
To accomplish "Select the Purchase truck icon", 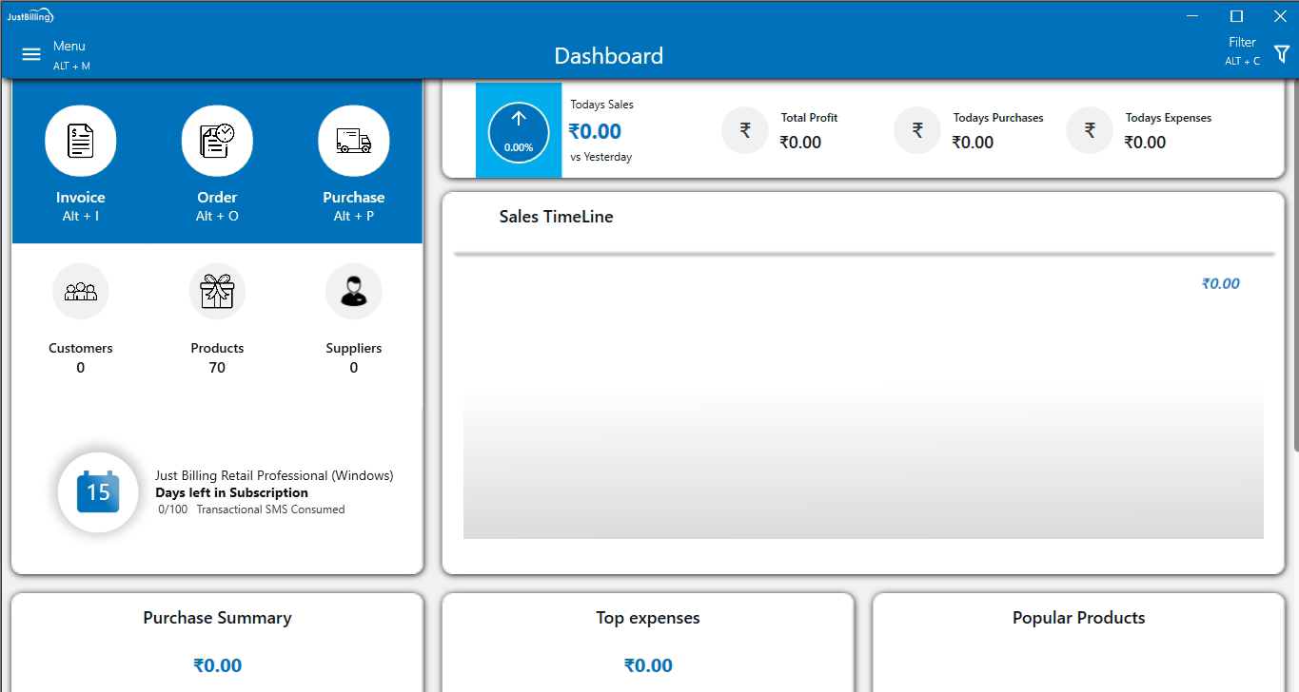I will [x=353, y=141].
